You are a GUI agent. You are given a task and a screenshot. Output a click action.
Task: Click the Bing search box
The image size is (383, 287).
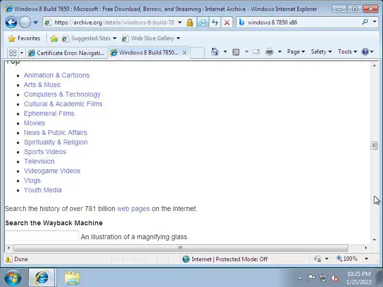[x=303, y=22]
